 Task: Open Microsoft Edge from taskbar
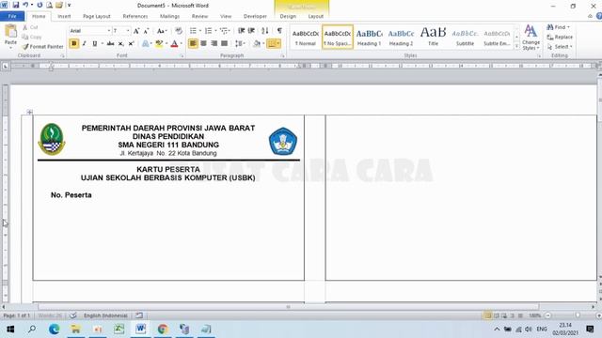click(55, 329)
